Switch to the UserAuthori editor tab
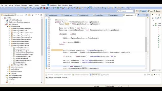 [113, 15]
